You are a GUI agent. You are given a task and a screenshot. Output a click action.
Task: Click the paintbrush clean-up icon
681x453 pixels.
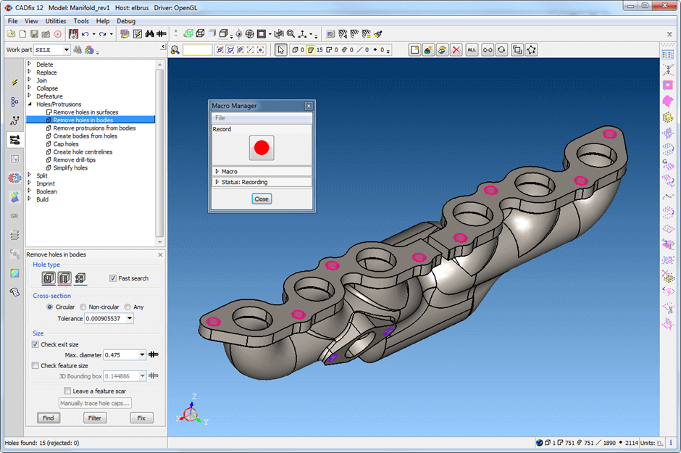click(378, 34)
